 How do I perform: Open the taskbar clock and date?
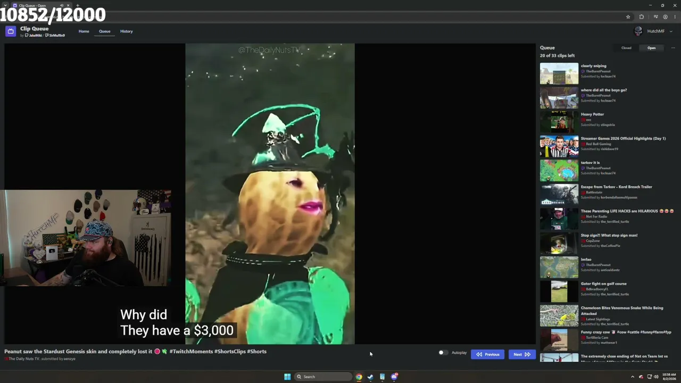pyautogui.click(x=669, y=377)
